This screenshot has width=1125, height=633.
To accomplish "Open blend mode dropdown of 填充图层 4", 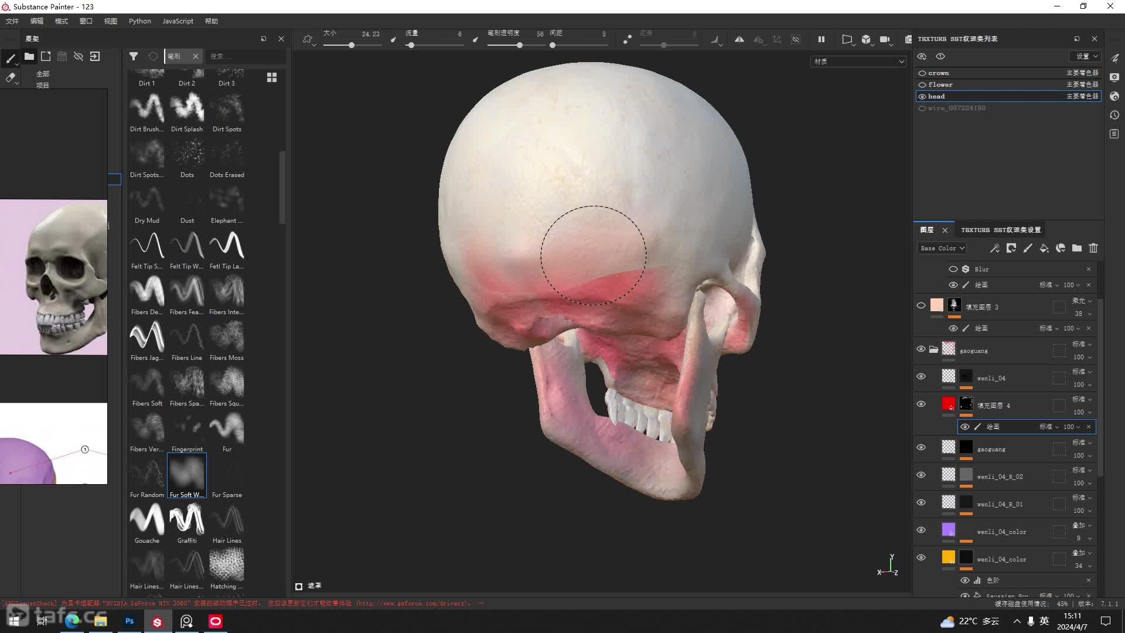I will (x=1082, y=399).
